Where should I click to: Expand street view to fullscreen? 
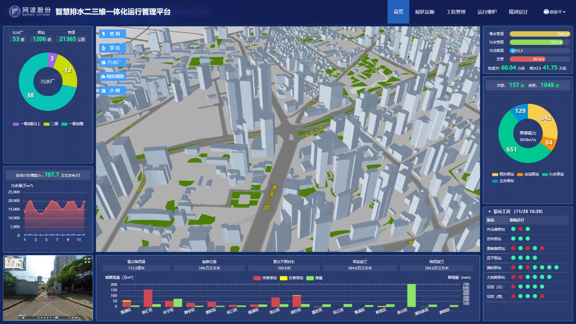coord(87,260)
